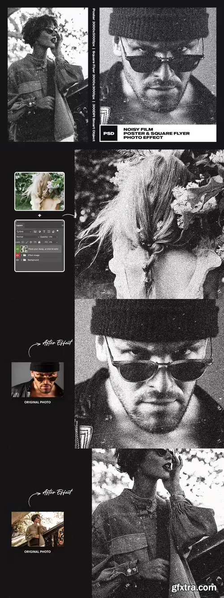Open the Opacity slider dropdown arrow
Screen dimensions: 224x598
click(56, 237)
